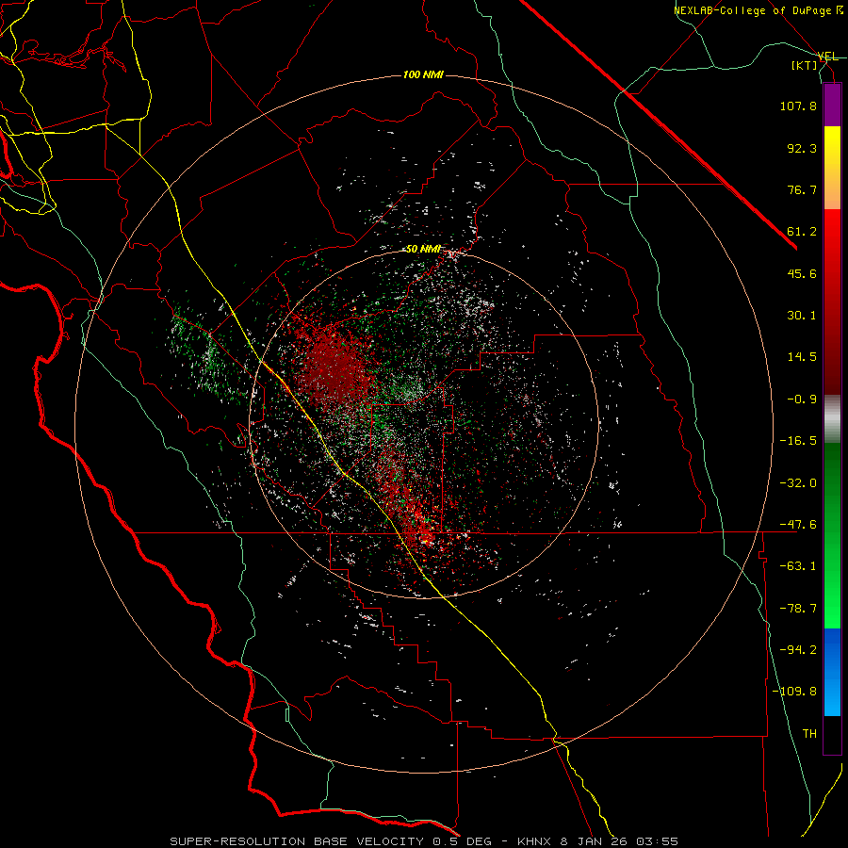Viewport: 848px width, 848px height.
Task: Click the KHNX station identifier in caption
Action: pos(535,841)
